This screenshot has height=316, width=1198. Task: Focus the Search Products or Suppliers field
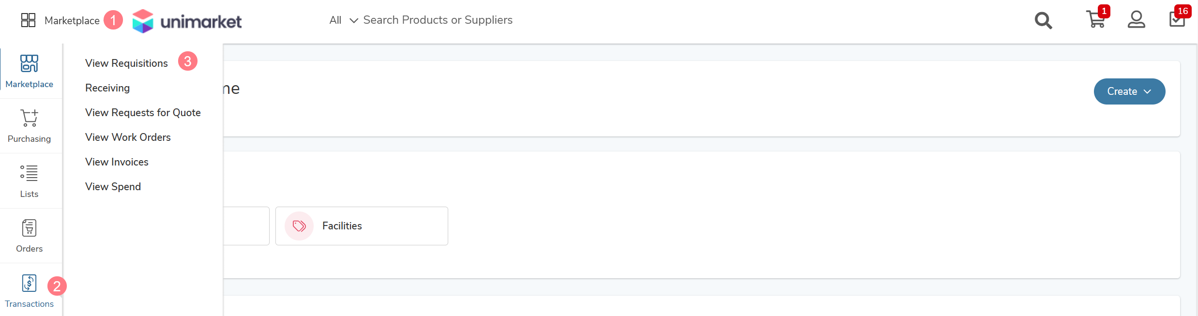click(x=438, y=20)
